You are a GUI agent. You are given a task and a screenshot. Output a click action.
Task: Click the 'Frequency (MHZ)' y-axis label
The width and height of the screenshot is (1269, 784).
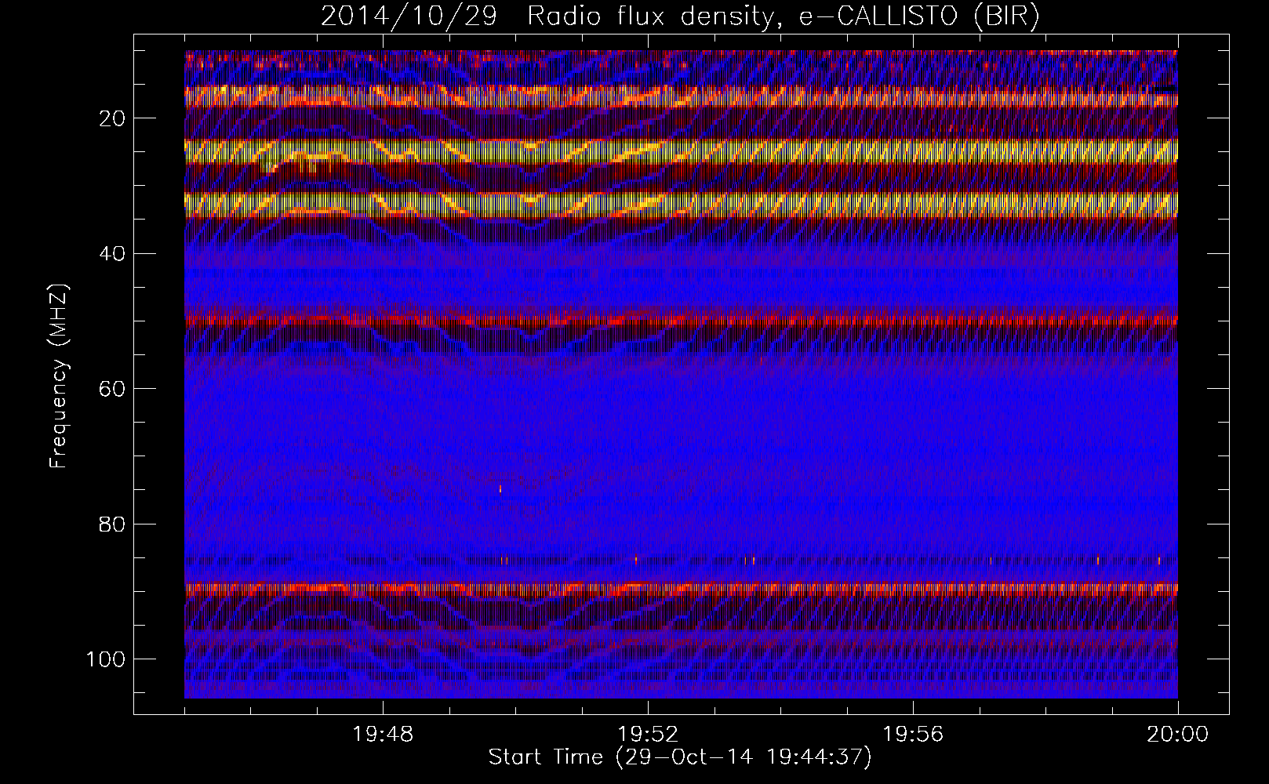(x=59, y=376)
